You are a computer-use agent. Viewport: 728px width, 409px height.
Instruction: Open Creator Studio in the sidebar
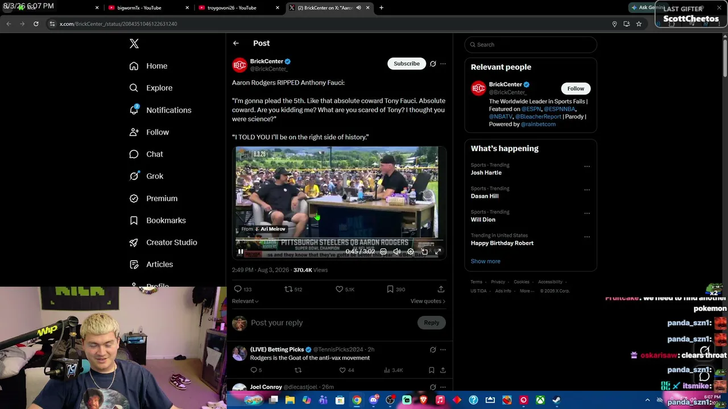(163, 243)
